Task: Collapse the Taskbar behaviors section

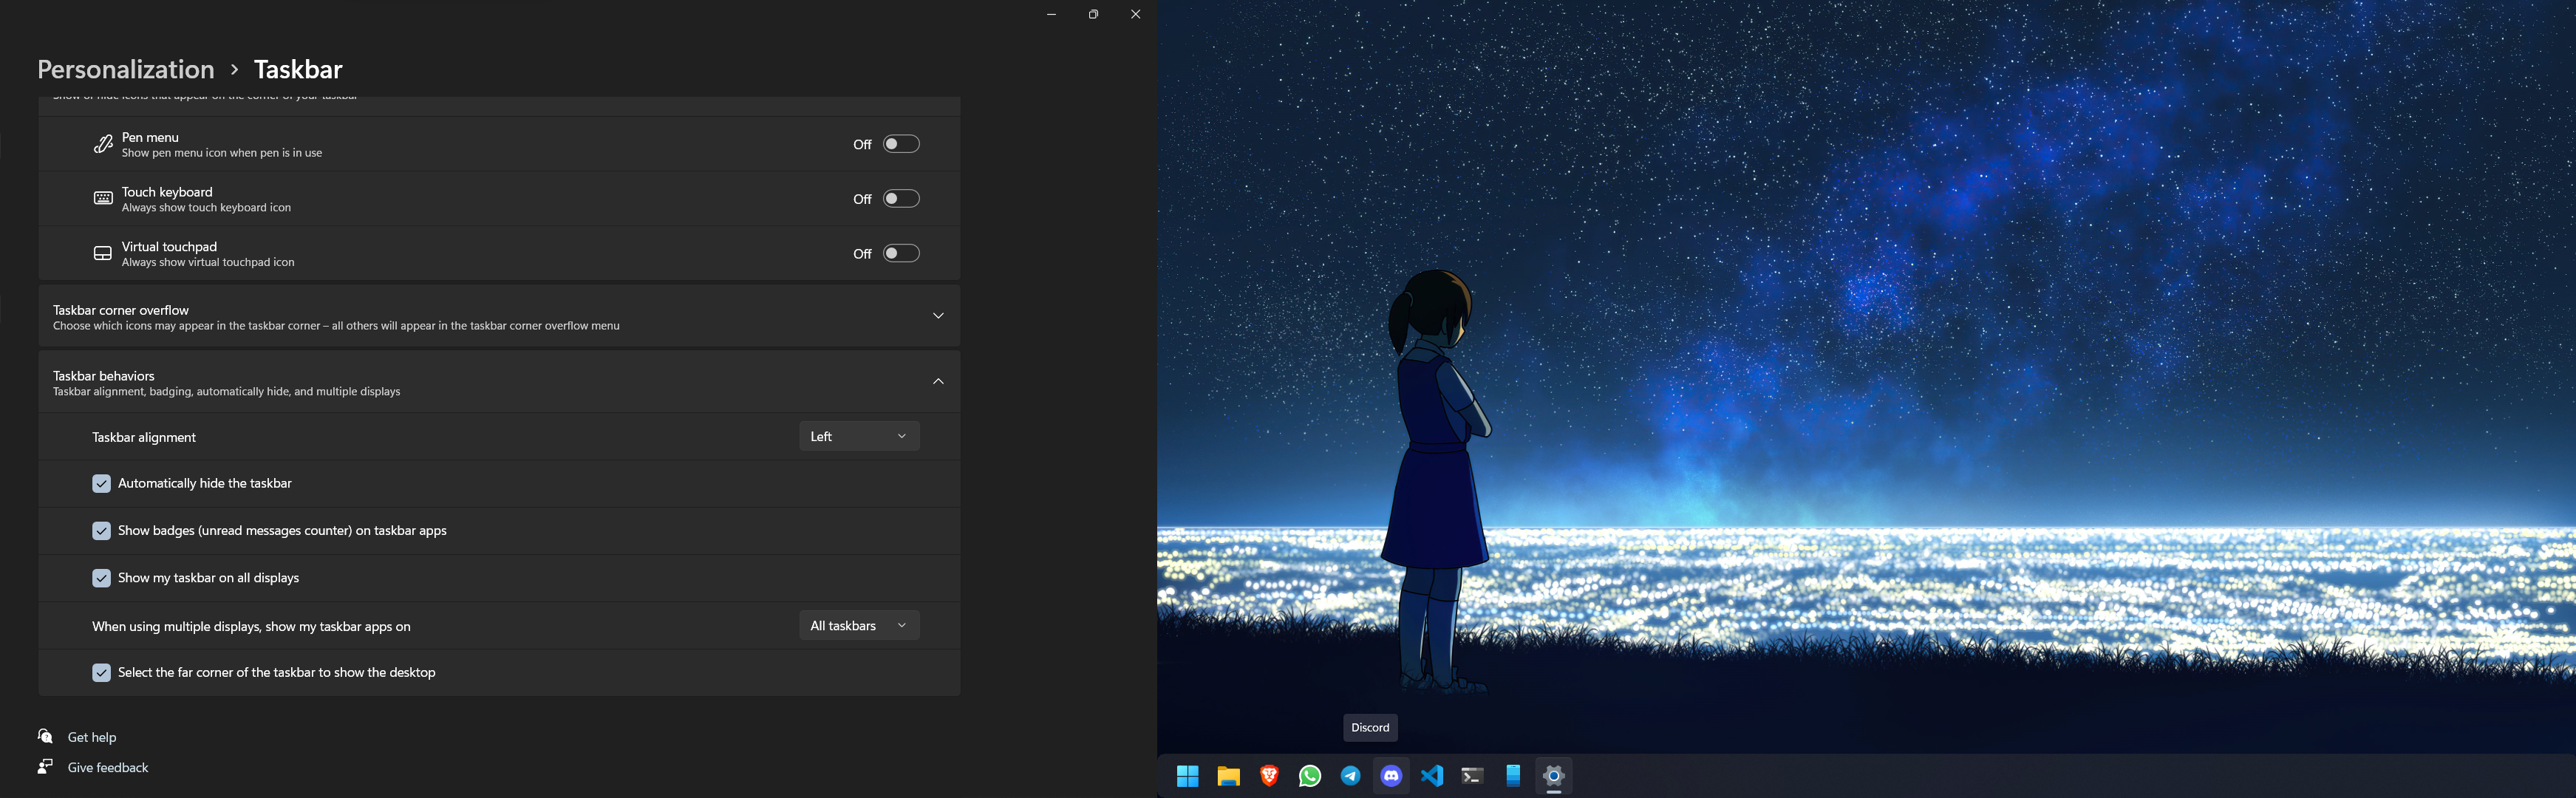Action: point(938,382)
